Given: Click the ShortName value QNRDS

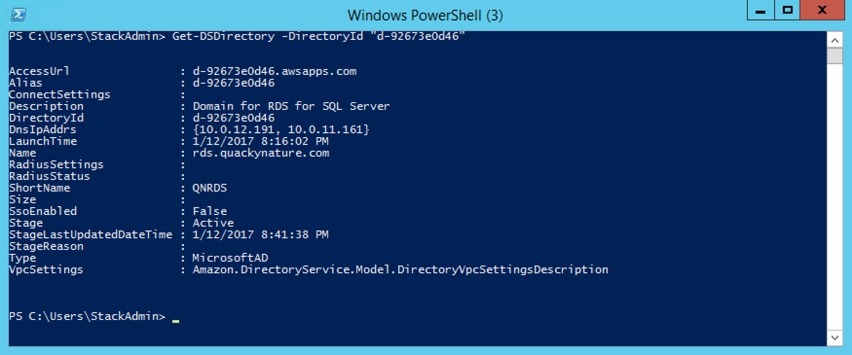Looking at the screenshot, I should 210,188.
